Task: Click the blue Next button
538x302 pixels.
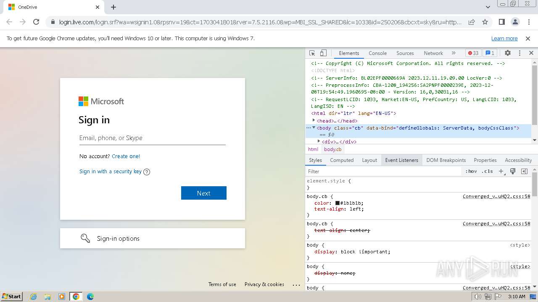Action: tap(204, 193)
